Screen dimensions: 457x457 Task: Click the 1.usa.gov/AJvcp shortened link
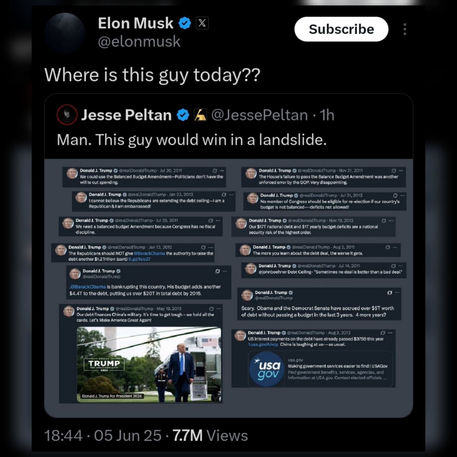[263, 345]
